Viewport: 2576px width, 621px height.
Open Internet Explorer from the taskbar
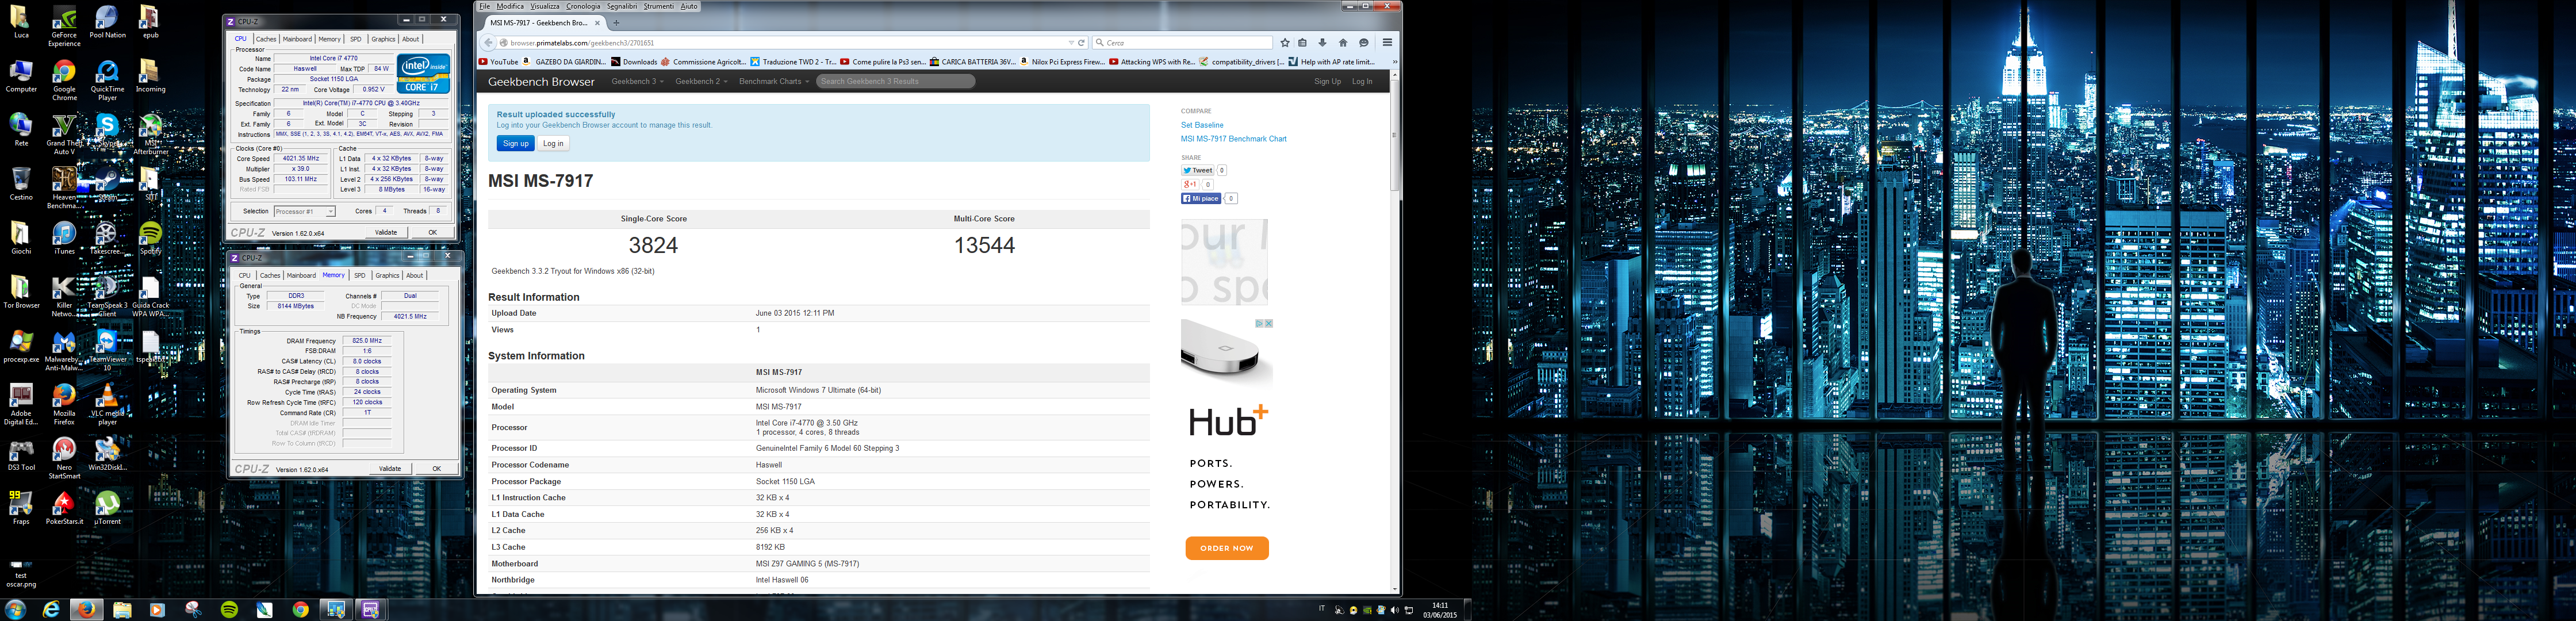tap(50, 610)
